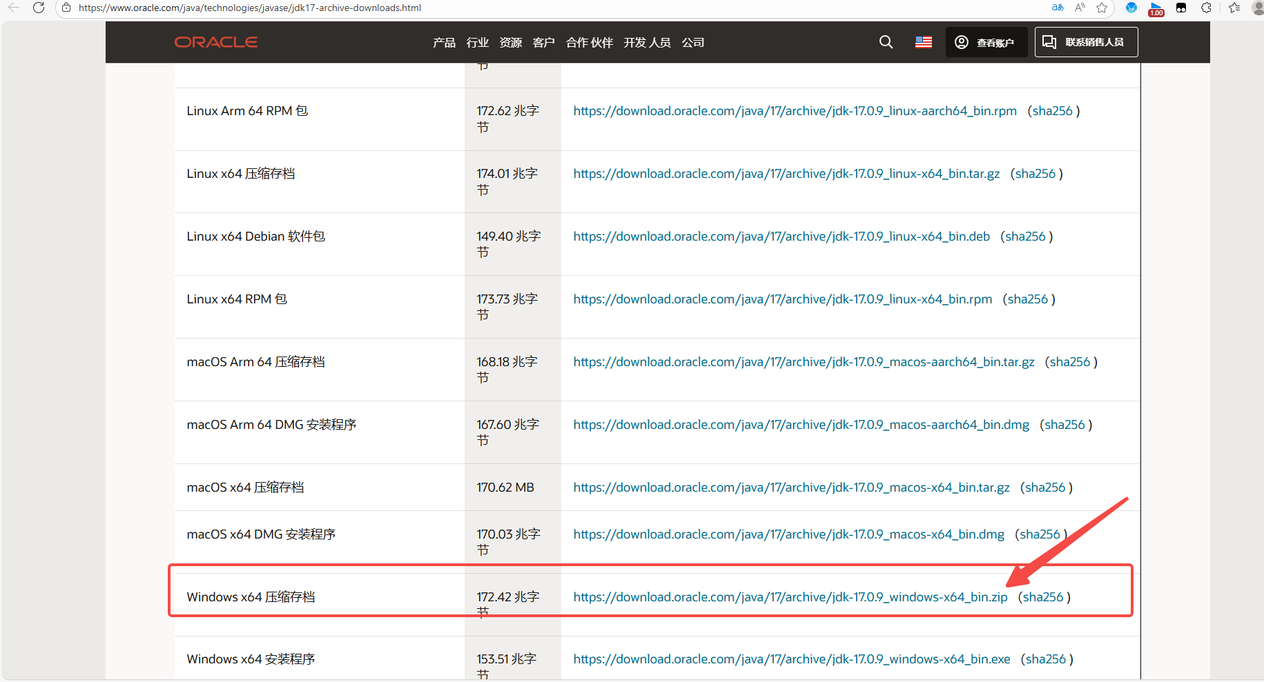Screen dimensions: 1264x682
Task: Download the windows-x64_bin.exe link
Action: (x=792, y=659)
